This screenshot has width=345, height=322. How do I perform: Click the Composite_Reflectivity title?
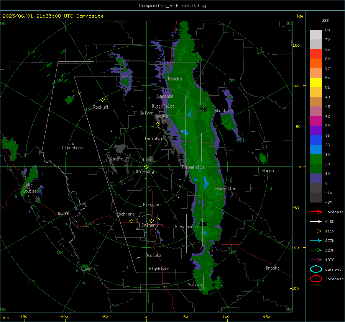click(x=172, y=6)
